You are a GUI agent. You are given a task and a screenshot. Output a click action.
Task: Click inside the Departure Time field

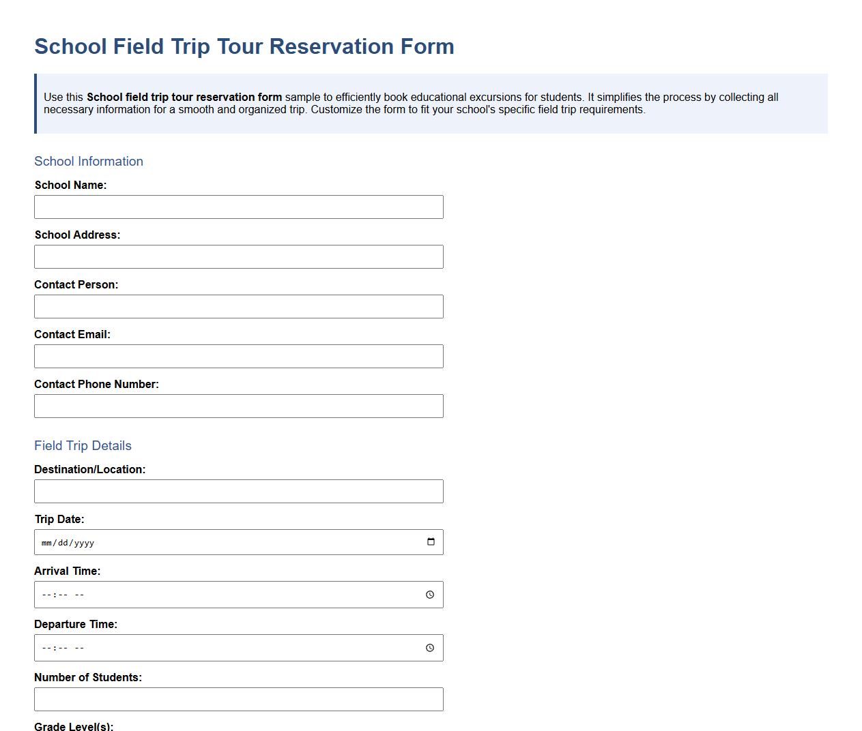(x=205, y=647)
